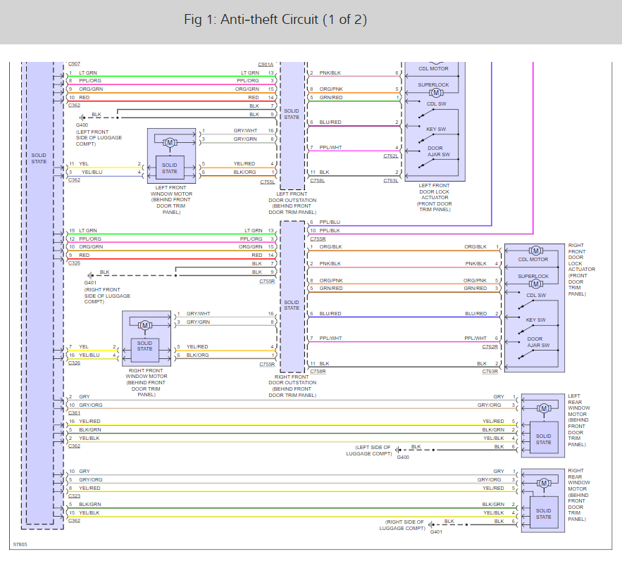
Task: Click the C758R connector label
Action: click(318, 372)
